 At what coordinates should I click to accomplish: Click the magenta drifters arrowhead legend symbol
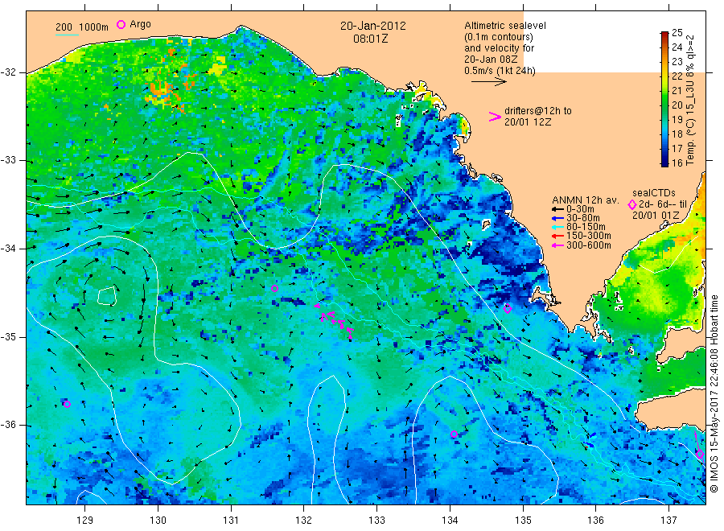point(495,117)
